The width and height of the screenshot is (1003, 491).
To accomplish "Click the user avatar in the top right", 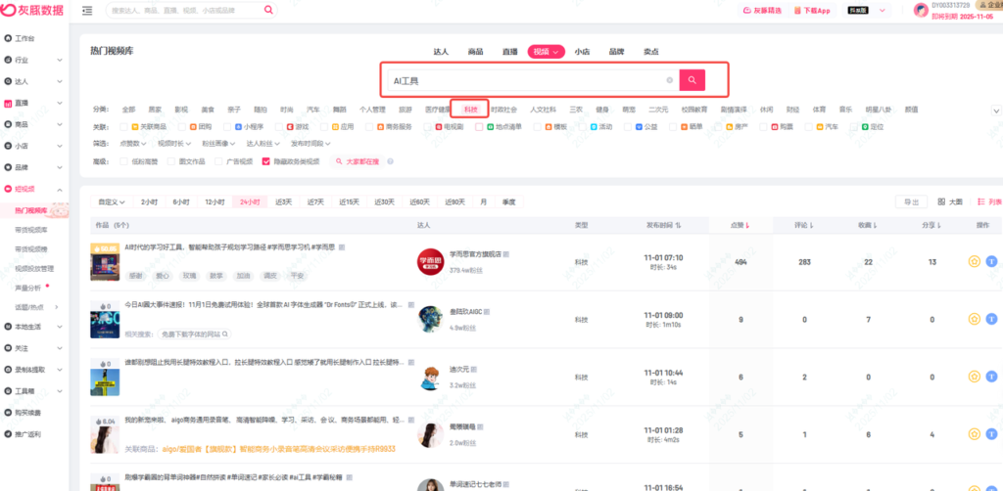I will [920, 11].
